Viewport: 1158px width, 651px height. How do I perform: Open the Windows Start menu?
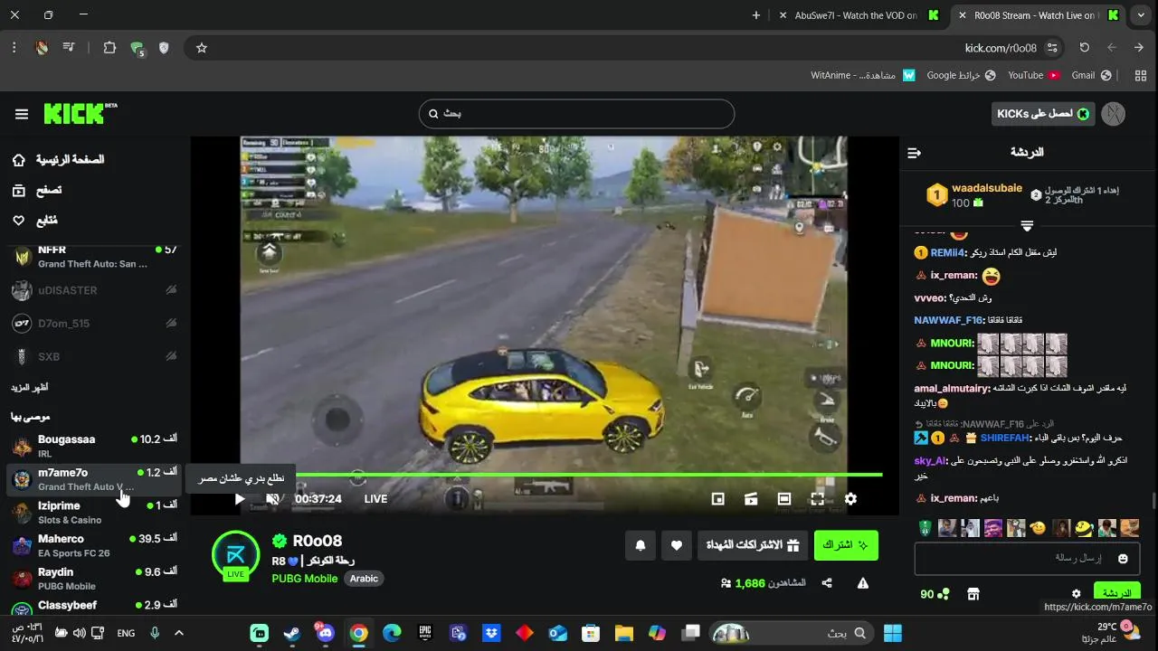click(892, 633)
